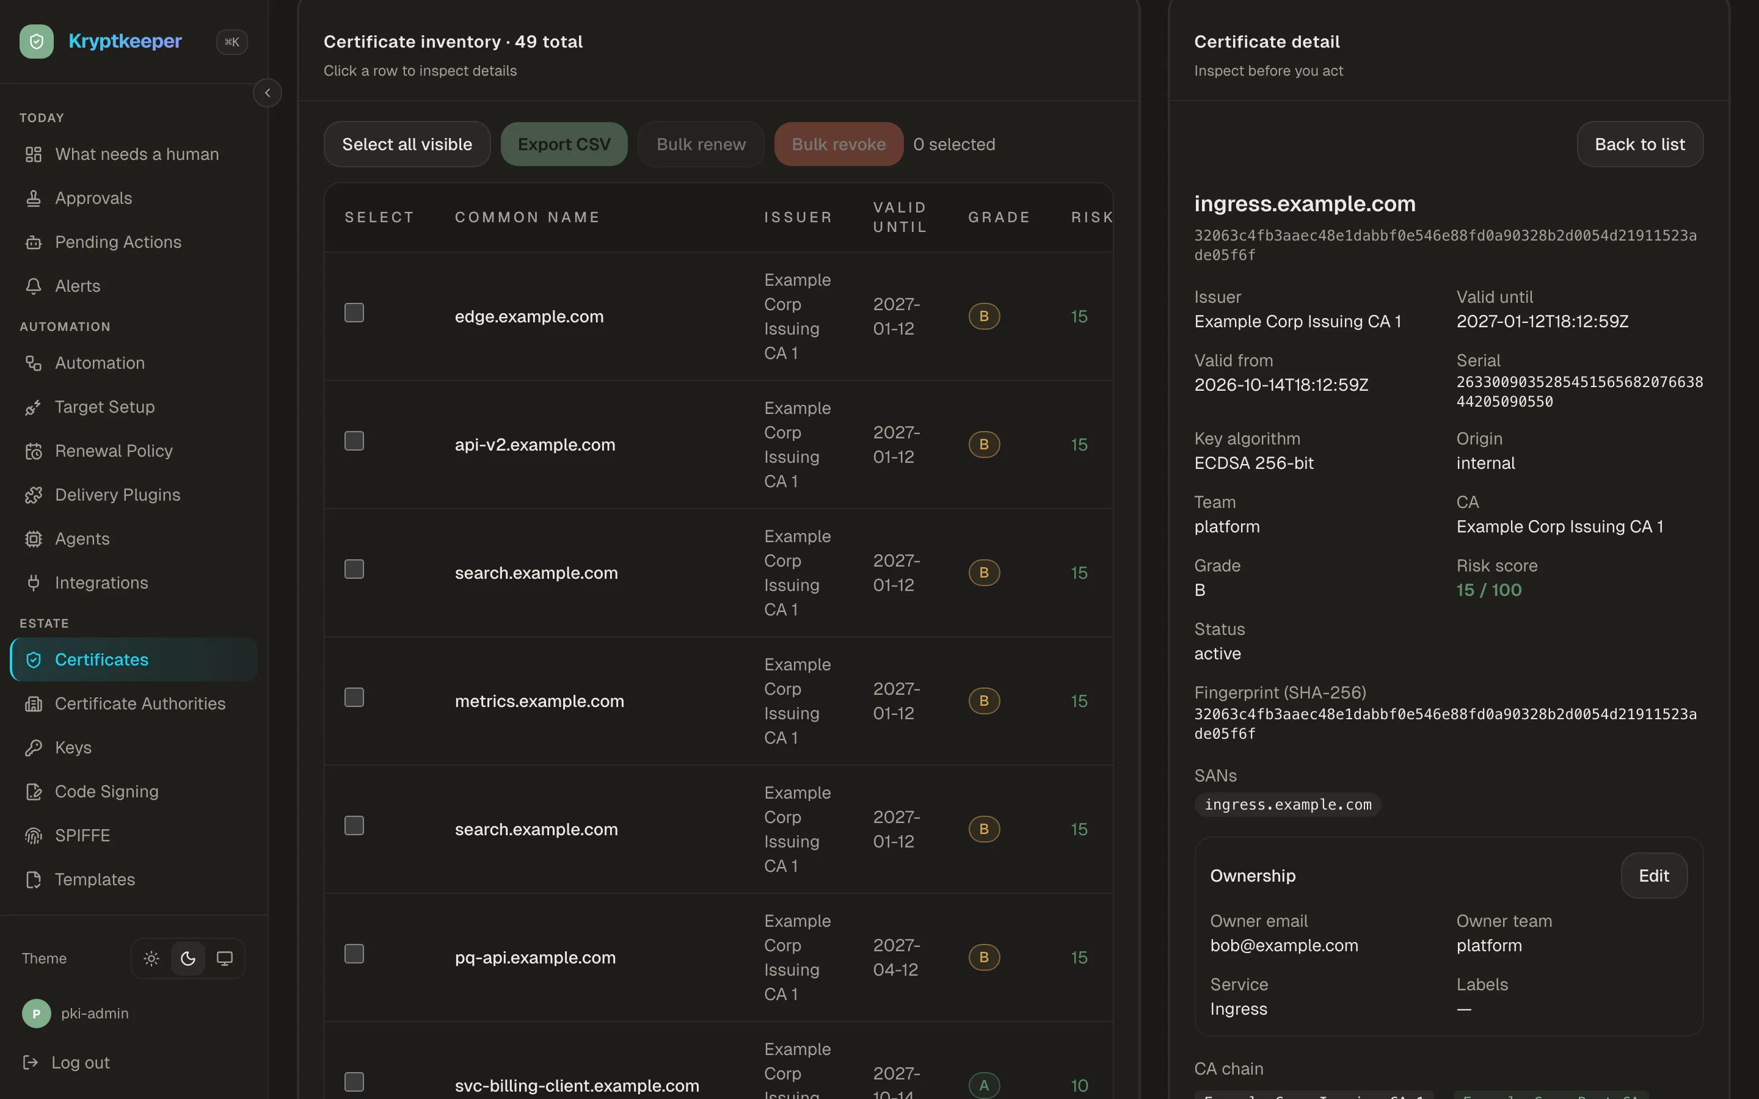
Task: Tick the checkbox for api-v2.example.com
Action: coord(354,441)
